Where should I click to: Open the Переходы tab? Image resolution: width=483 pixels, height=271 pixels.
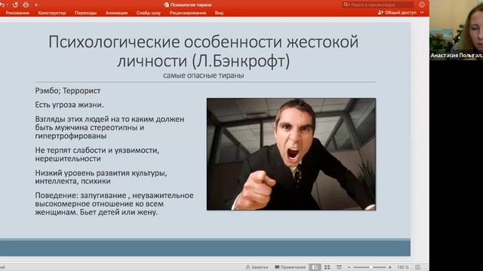(85, 13)
